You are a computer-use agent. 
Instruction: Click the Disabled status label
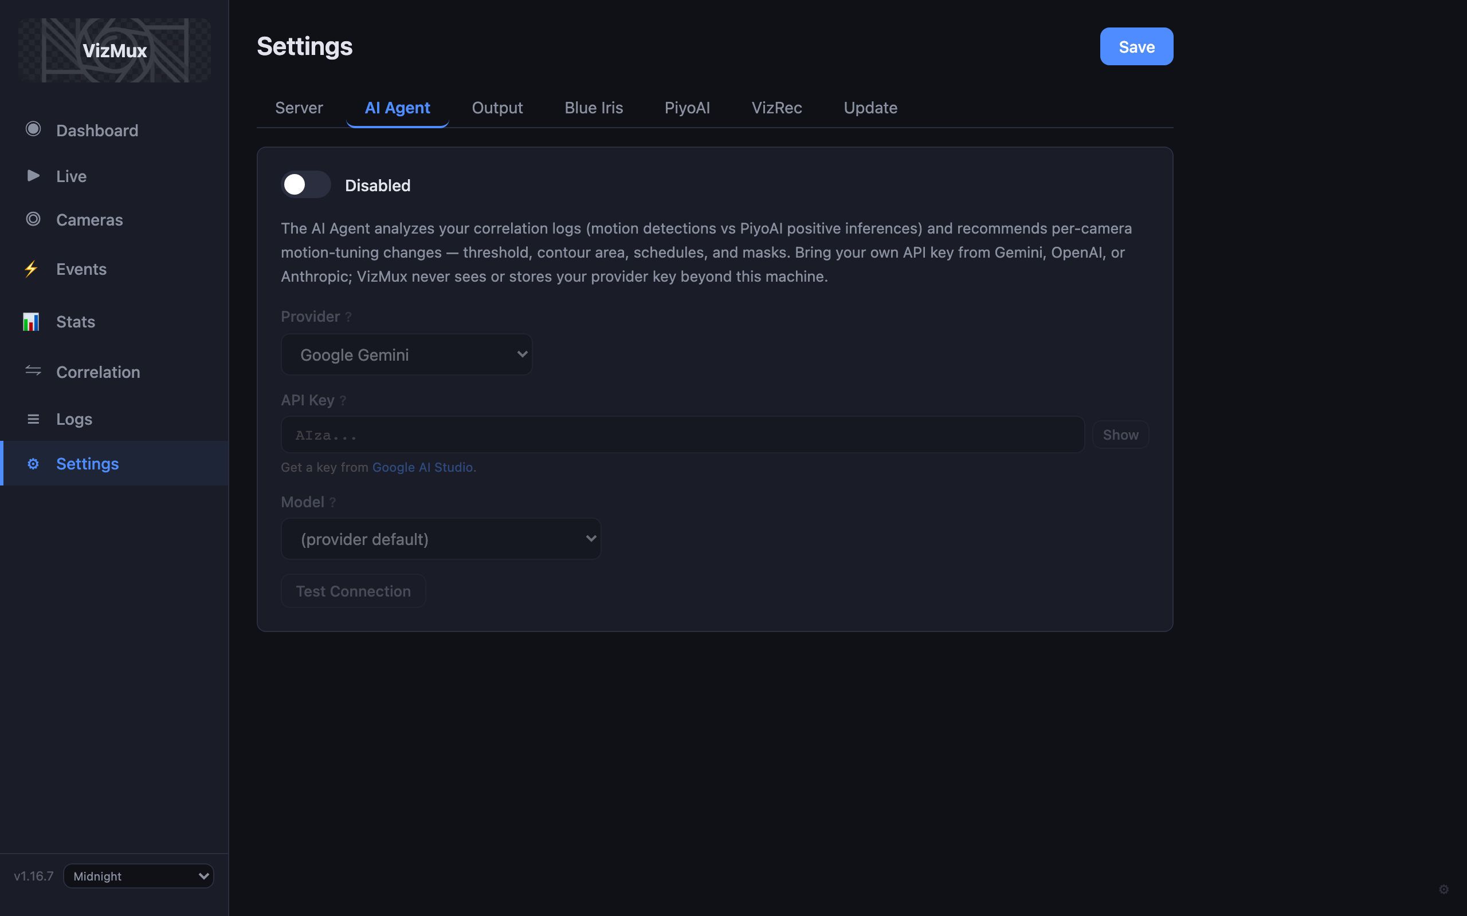(378, 185)
